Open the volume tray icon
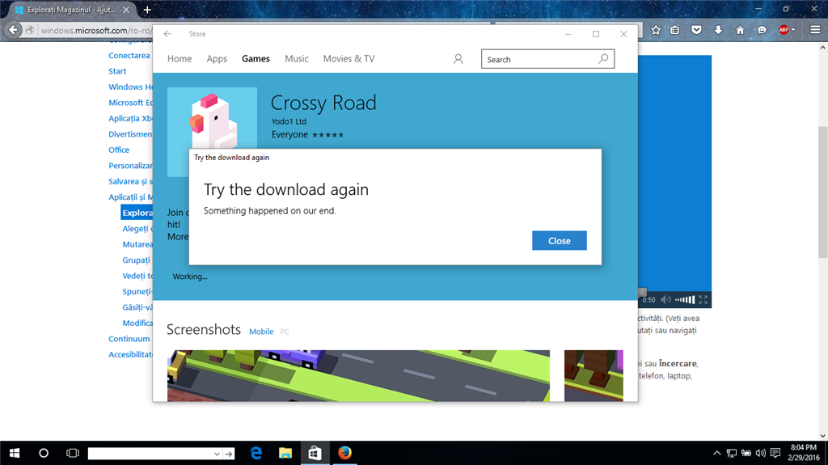 pyautogui.click(x=760, y=453)
